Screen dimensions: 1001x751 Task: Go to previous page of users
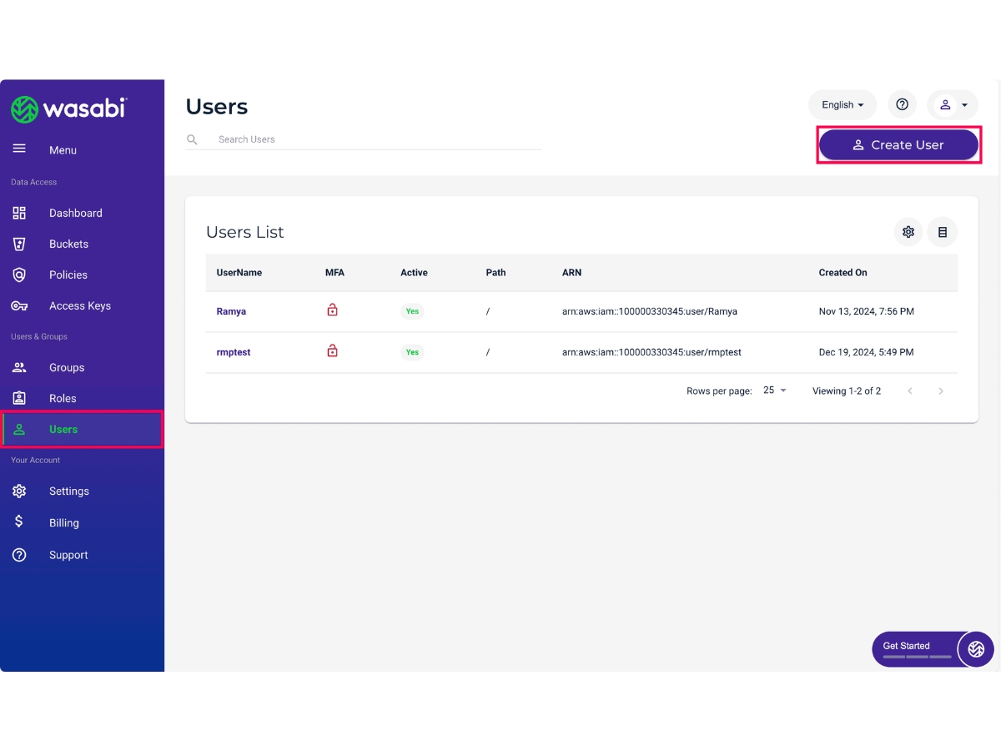tap(910, 391)
